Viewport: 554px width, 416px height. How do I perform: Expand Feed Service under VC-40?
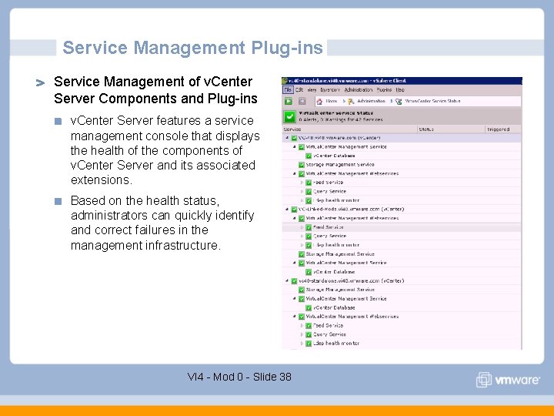(302, 183)
